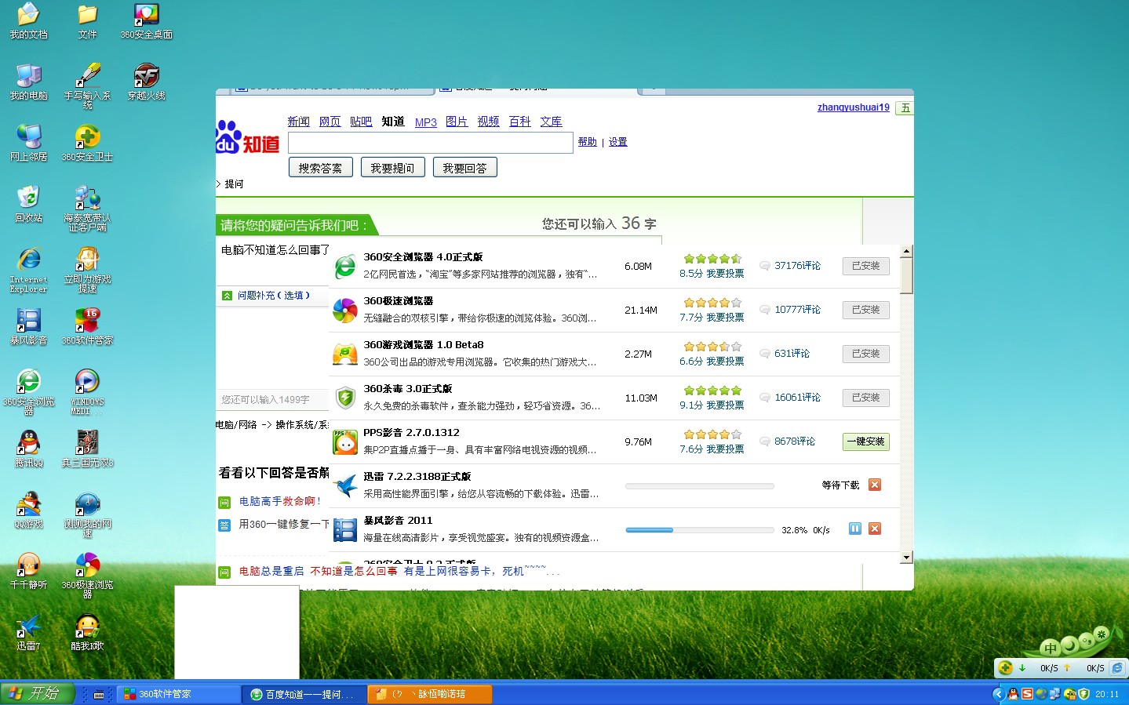1129x705 pixels.
Task: Pause the 暴风影音 2011 download
Action: tap(855, 529)
